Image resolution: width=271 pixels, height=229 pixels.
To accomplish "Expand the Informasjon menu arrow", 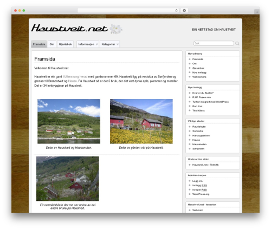I will [96, 44].
